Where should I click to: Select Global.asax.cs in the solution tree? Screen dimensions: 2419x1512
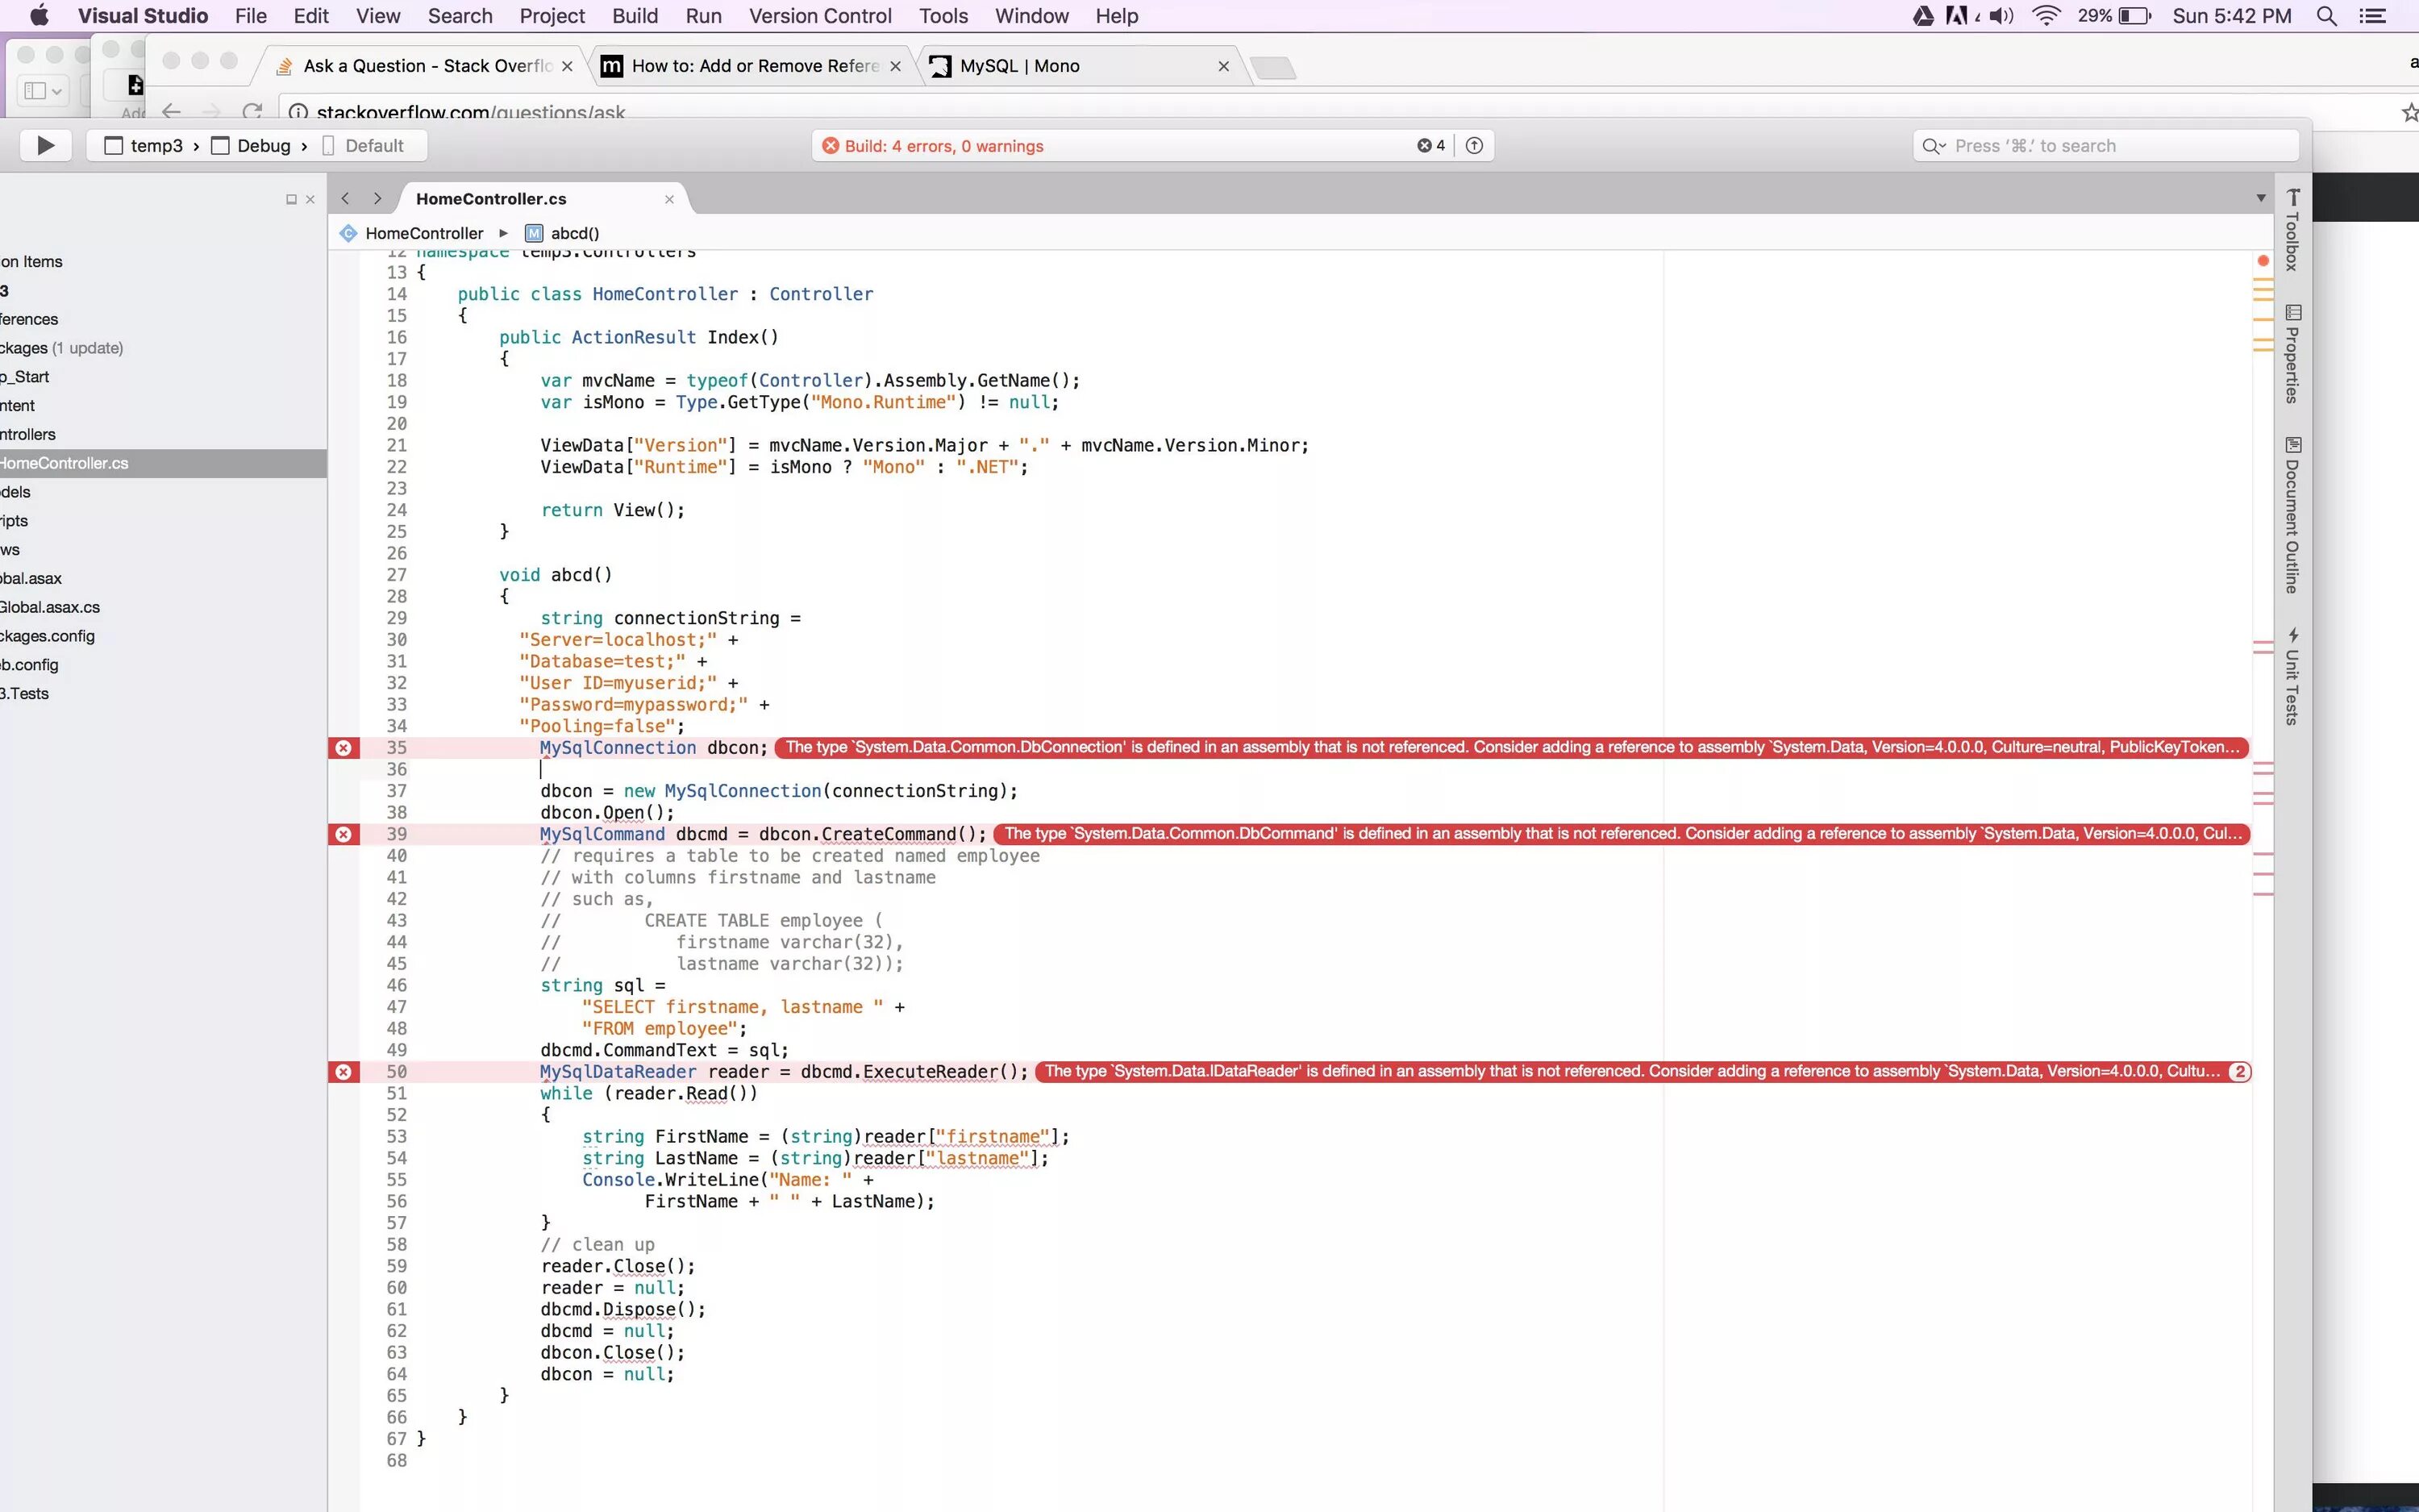tap(50, 607)
